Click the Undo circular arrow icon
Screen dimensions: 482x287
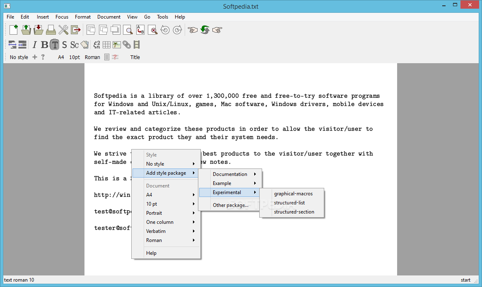[x=165, y=30]
